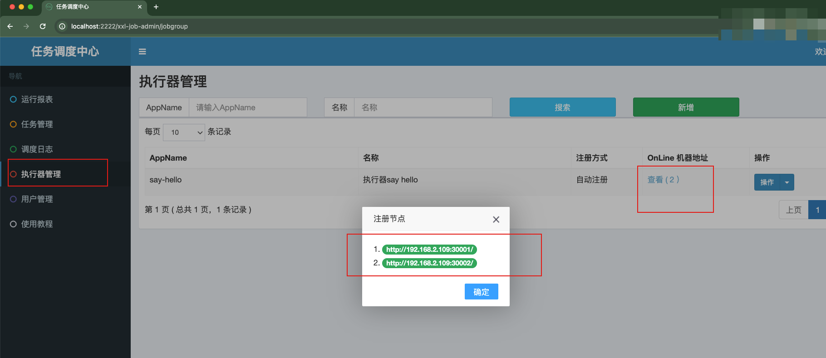Click the green 新增 button
This screenshot has width=826, height=358.
pyautogui.click(x=686, y=108)
